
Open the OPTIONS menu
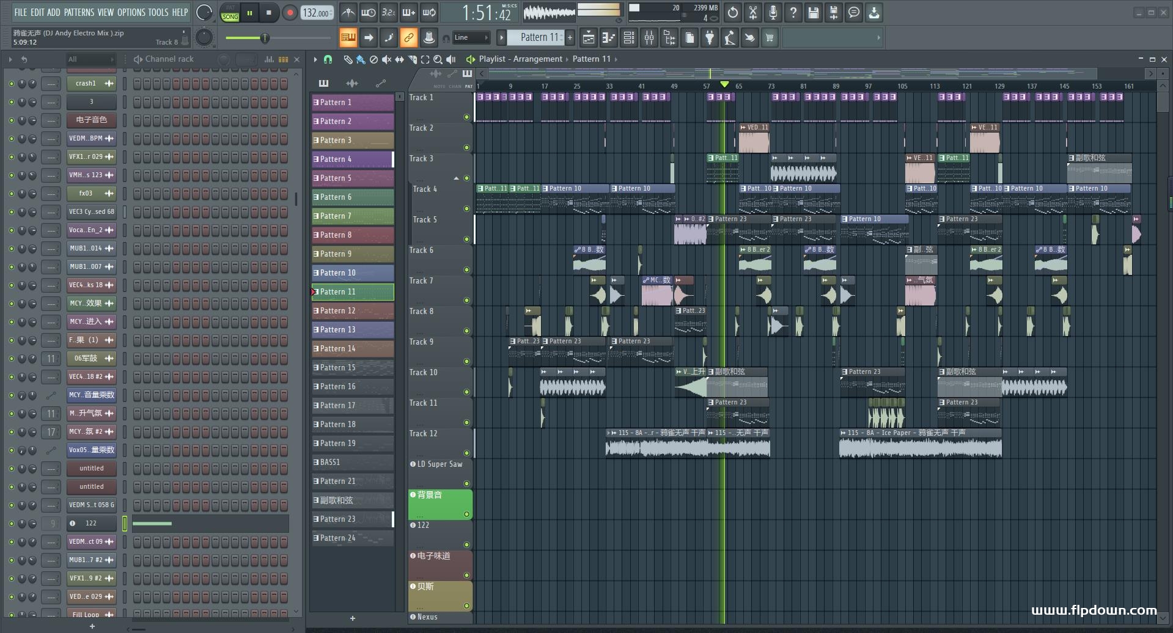coord(131,12)
